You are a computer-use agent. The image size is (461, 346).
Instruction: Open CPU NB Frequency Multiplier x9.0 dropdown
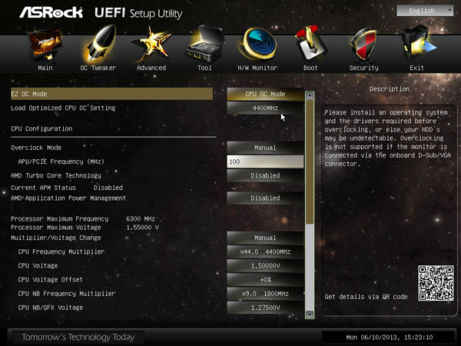[265, 294]
